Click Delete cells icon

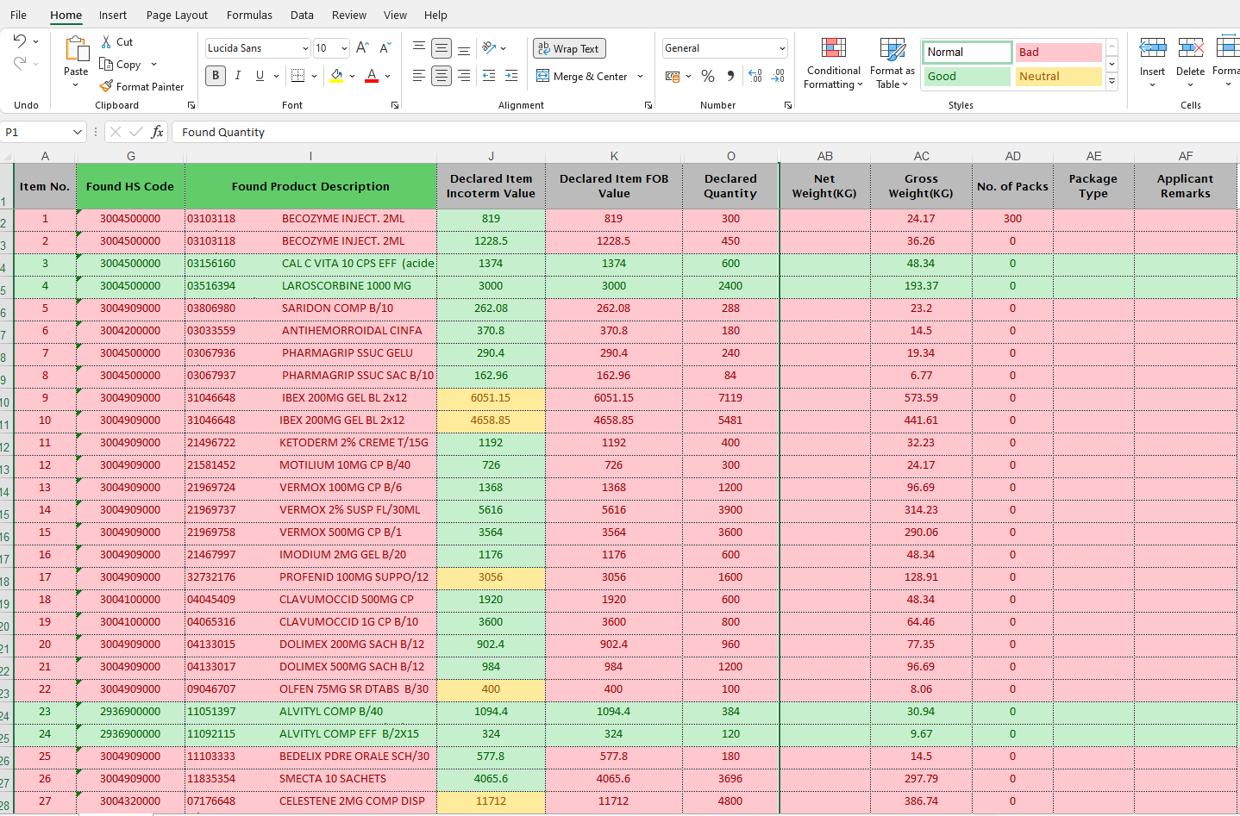tap(1190, 47)
